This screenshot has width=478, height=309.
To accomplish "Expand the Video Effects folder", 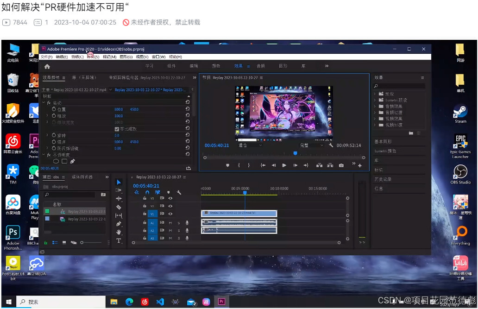I will click(x=375, y=119).
